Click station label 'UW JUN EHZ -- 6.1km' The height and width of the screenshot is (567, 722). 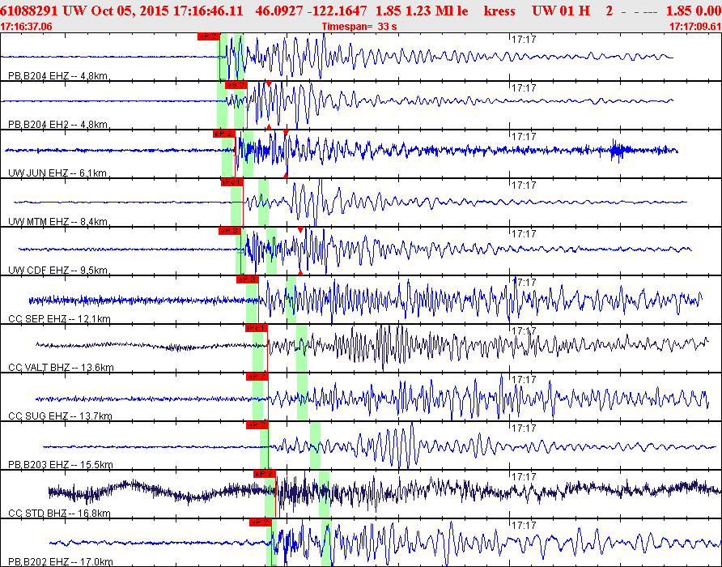(x=57, y=173)
